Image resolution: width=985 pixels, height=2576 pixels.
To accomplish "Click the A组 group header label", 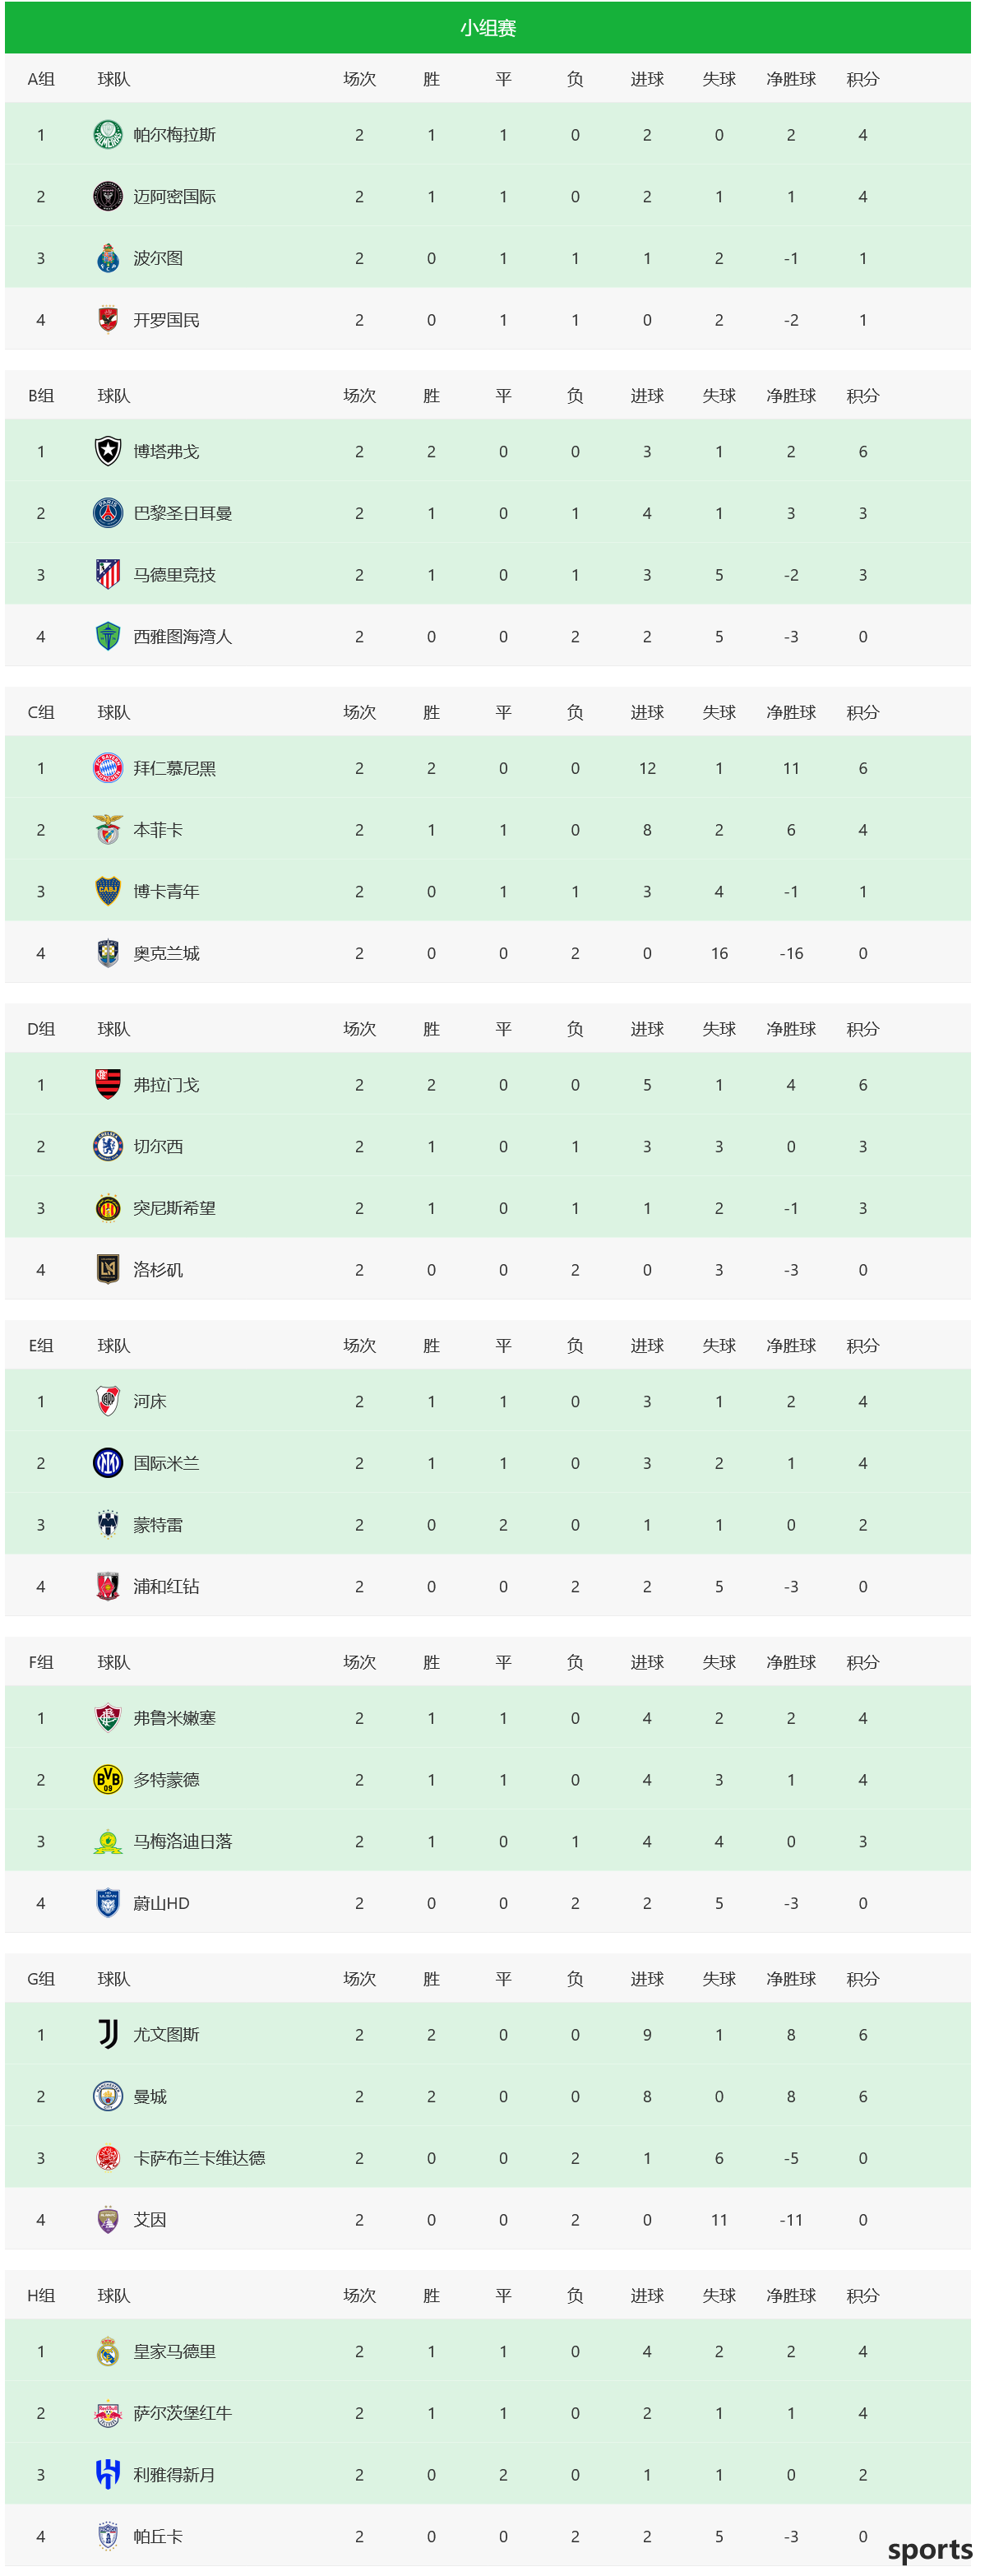I will 41,79.
